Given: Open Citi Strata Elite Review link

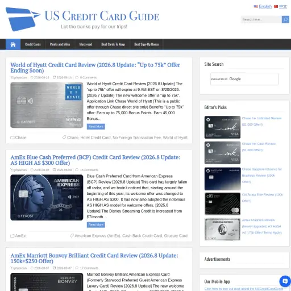Looking at the screenshot, I should point(263,198).
